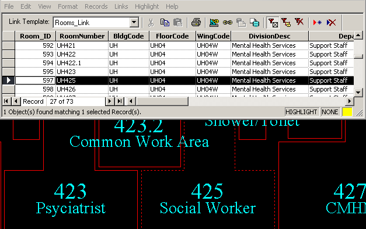Click the cell "UH425" in highlighted row
Viewport: 366px width, 229px height.
pos(82,80)
